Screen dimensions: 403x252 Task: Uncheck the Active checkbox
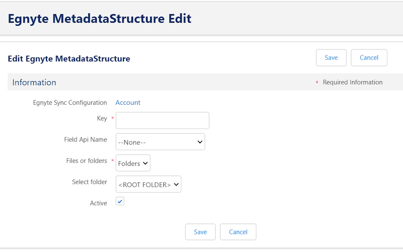(x=120, y=201)
